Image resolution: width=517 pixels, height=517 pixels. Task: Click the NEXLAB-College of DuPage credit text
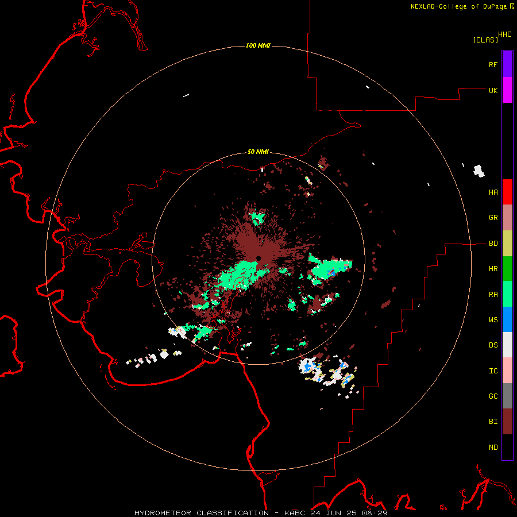pyautogui.click(x=458, y=6)
